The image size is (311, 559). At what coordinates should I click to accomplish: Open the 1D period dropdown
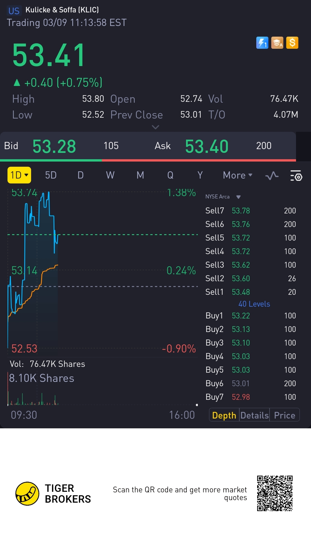[19, 175]
